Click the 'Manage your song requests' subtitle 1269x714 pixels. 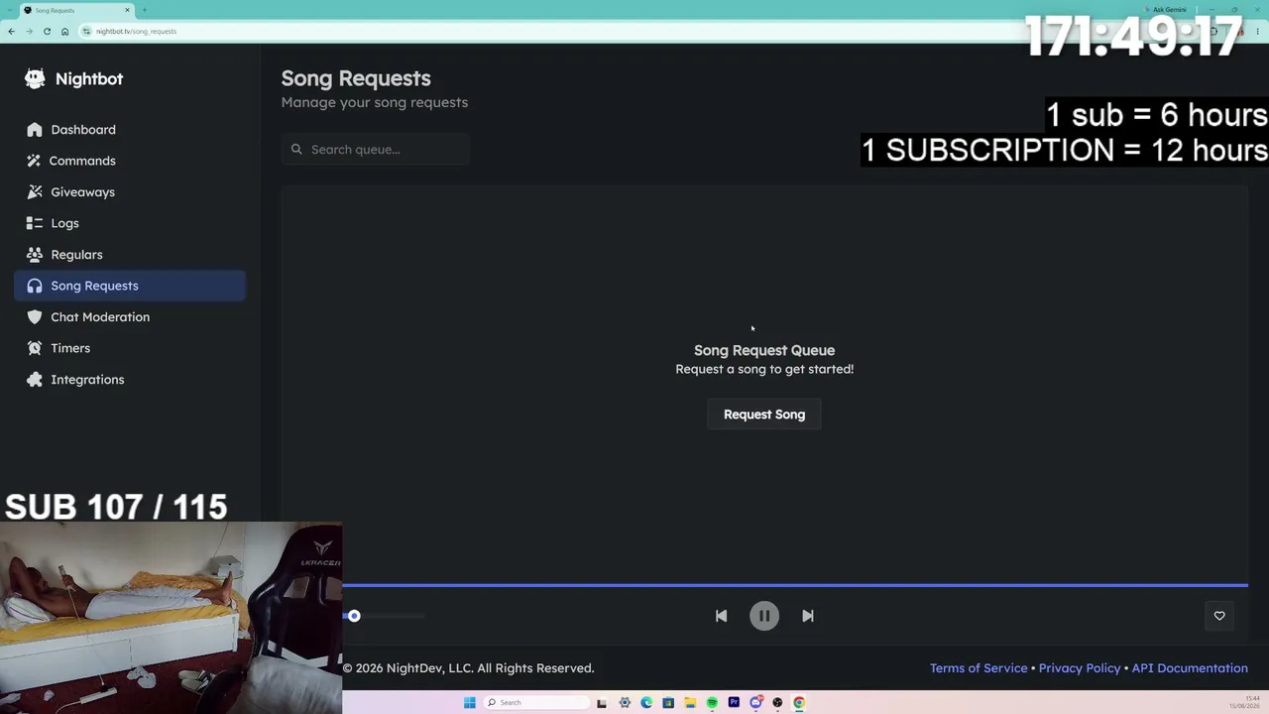375,102
